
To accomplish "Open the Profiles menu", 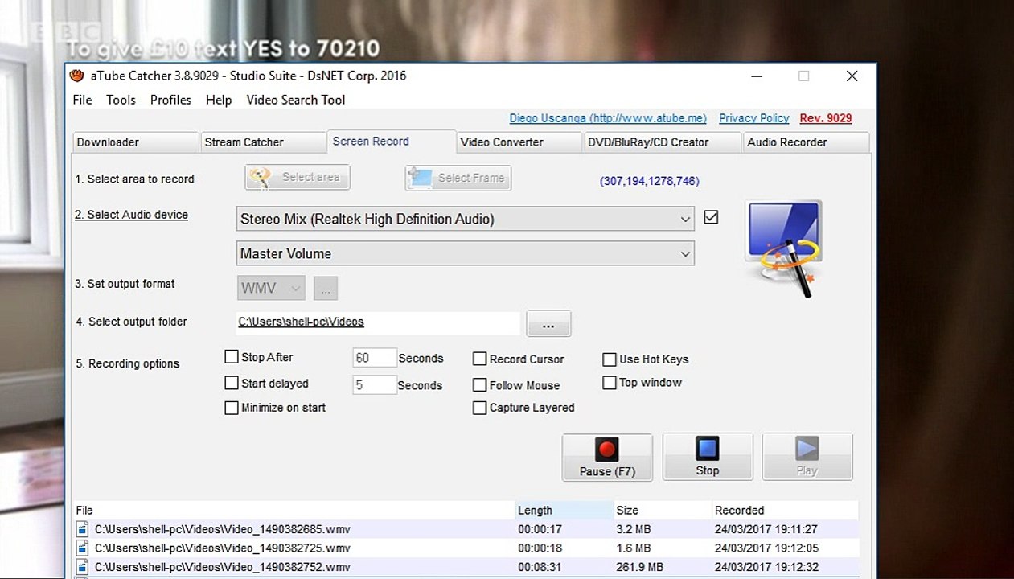I will [170, 100].
